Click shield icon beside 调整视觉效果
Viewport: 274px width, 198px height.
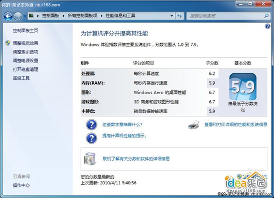pos(8,43)
